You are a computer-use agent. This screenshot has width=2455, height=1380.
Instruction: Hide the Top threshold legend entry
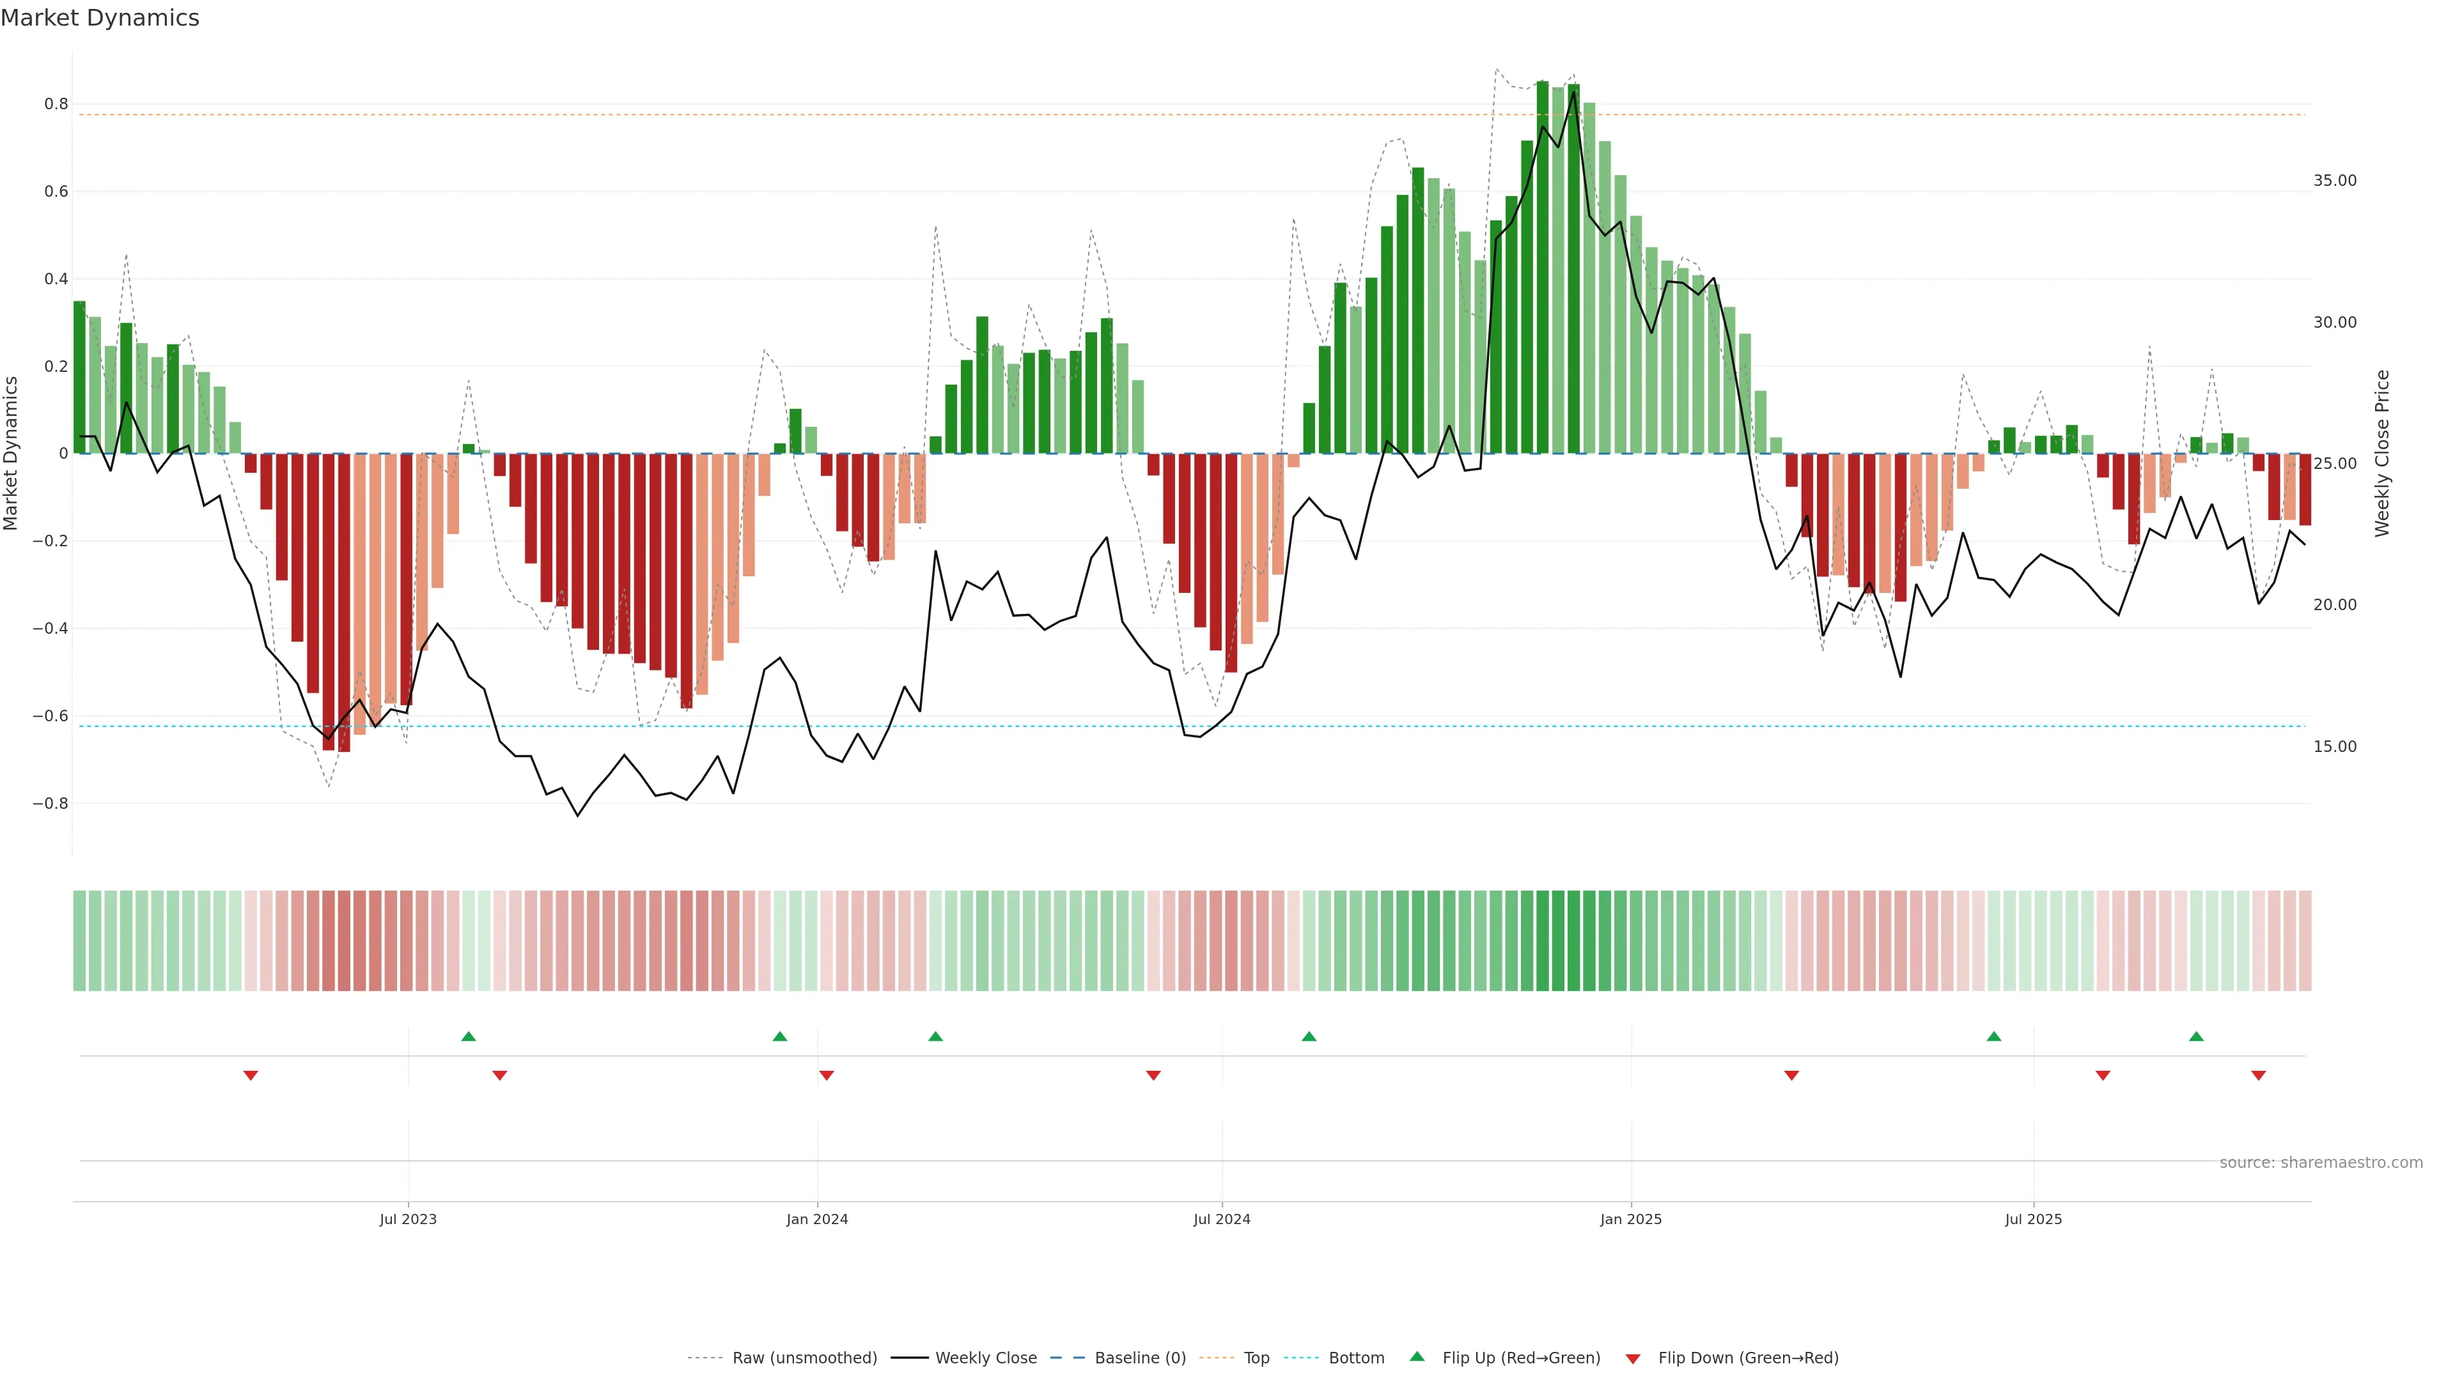1256,1358
